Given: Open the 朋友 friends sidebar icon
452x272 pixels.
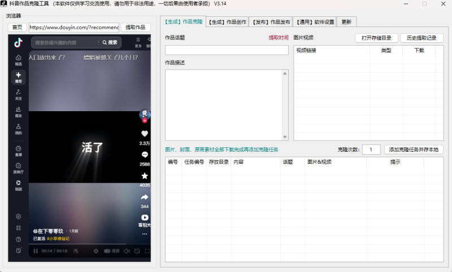Looking at the screenshot, I should pyautogui.click(x=19, y=112).
